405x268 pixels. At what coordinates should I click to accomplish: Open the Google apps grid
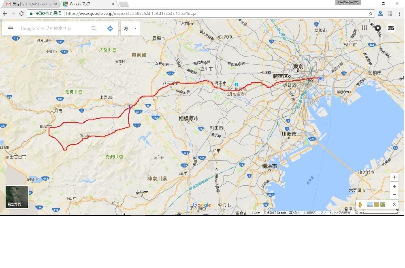(x=364, y=28)
